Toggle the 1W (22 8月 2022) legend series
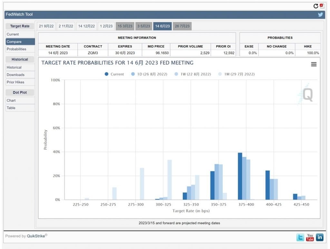 point(193,74)
